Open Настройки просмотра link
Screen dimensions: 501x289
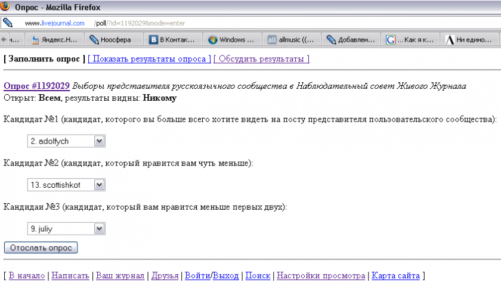point(321,275)
